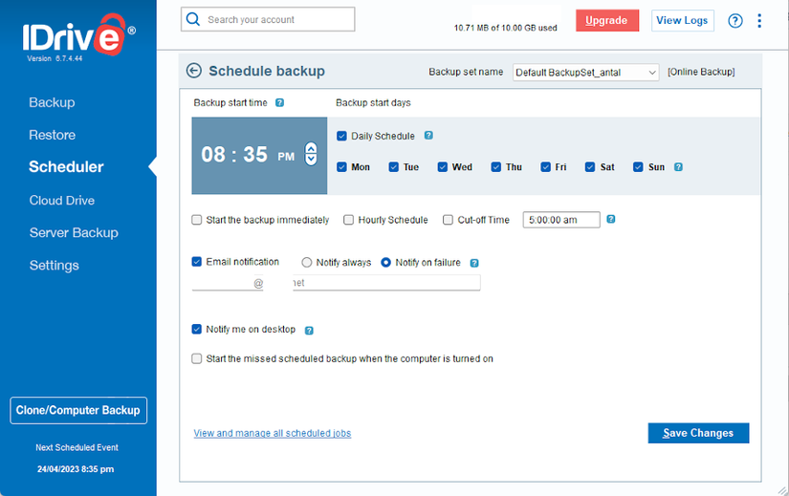The width and height of the screenshot is (789, 496).
Task: Select the Notify always radio button
Action: 306,262
